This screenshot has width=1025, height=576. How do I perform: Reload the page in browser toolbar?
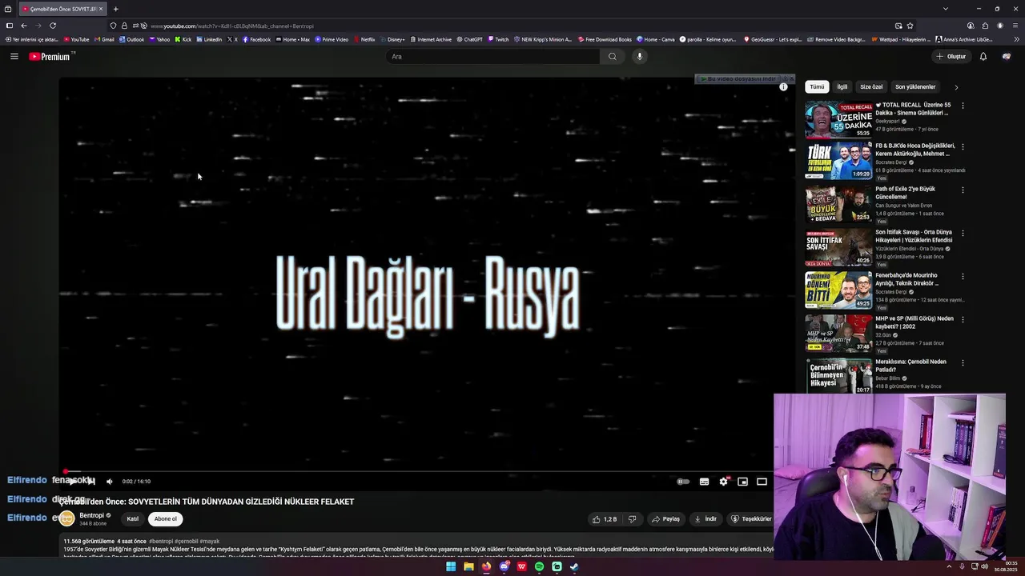(53, 26)
